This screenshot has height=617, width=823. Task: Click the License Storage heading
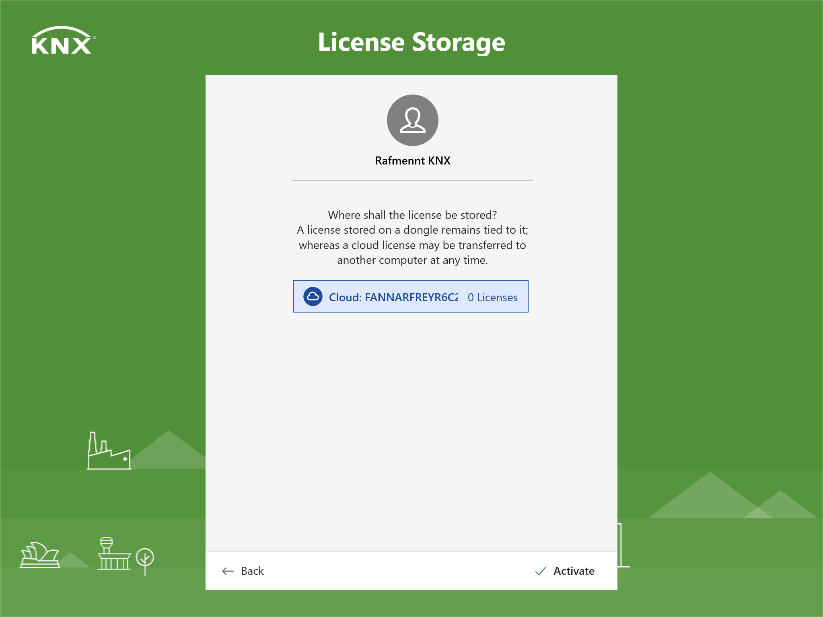(x=411, y=42)
